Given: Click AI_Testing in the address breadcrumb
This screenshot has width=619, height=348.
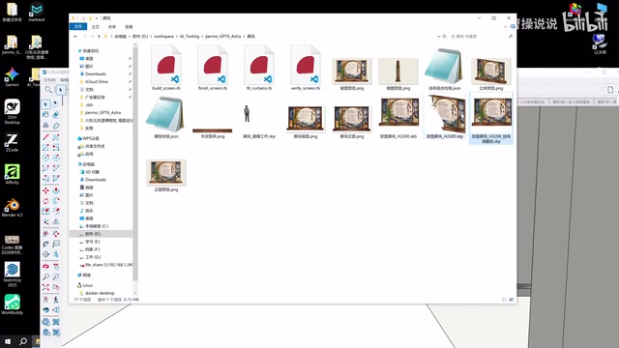Looking at the screenshot, I should coord(190,37).
